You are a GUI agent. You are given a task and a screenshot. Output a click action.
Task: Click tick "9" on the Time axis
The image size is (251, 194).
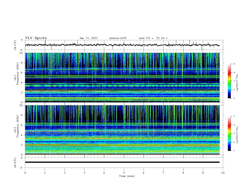tap(203, 173)
